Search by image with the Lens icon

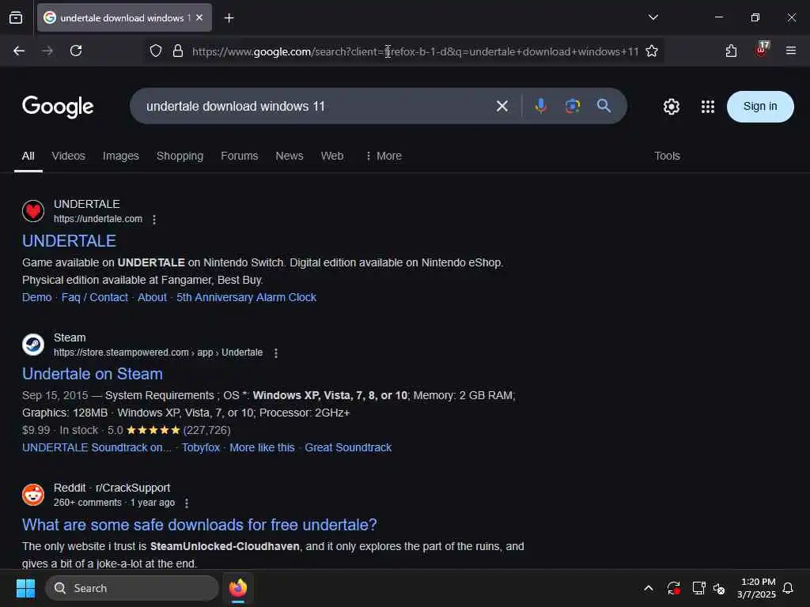[x=573, y=107]
